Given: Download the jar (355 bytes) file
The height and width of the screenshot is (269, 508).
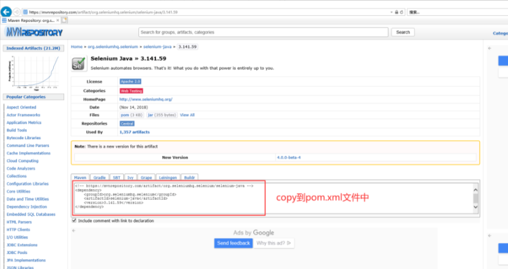Looking at the screenshot, I should [162, 115].
